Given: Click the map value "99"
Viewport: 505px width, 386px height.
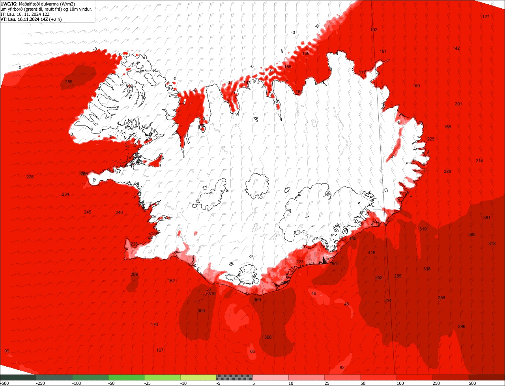Looking at the screenshot, I should tap(7, 351).
